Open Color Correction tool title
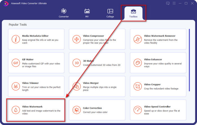197x125 pixels. (x=92, y=108)
